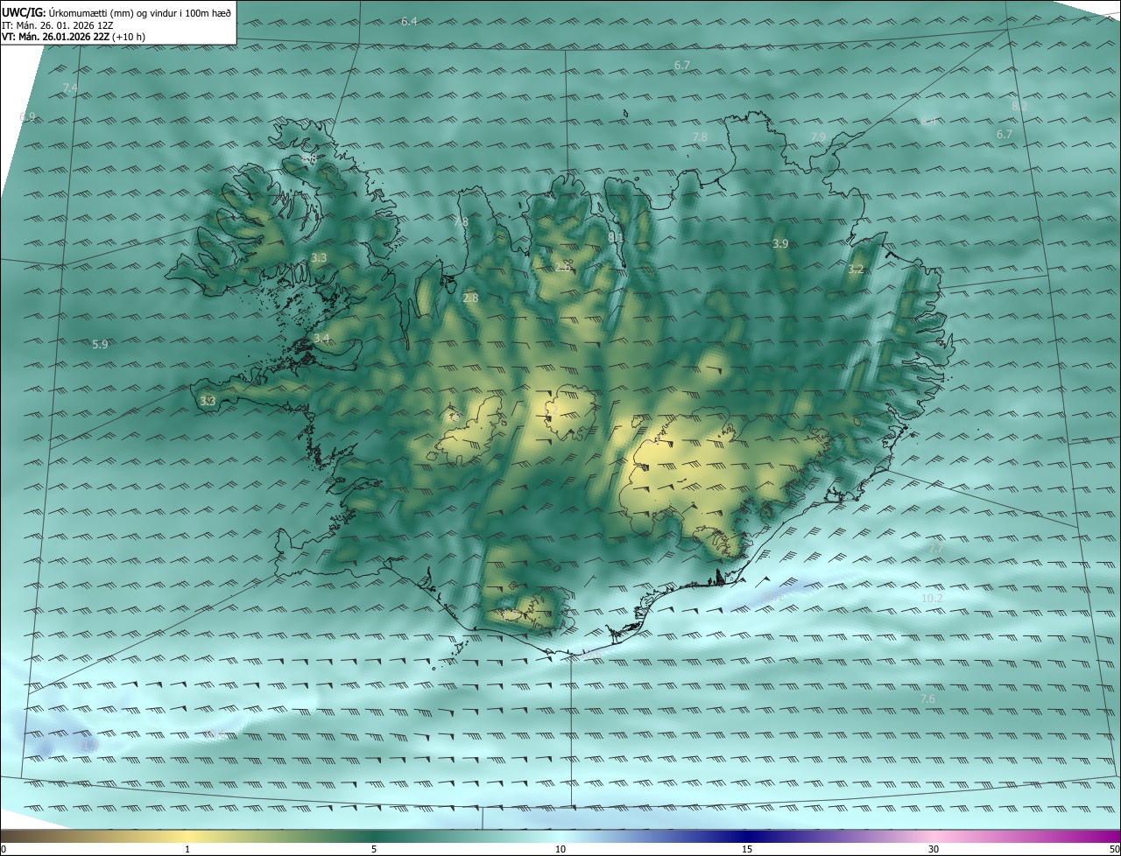The width and height of the screenshot is (1121, 856).
Task: Click the tick label 0 under the colour scale
Action: (x=4, y=850)
